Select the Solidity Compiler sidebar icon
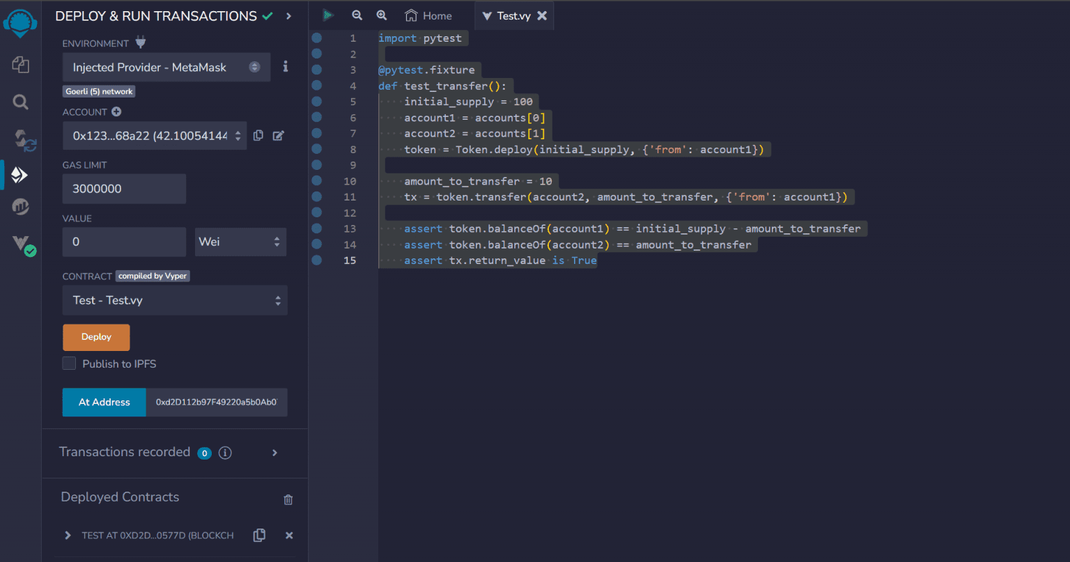The image size is (1070, 562). (20, 139)
